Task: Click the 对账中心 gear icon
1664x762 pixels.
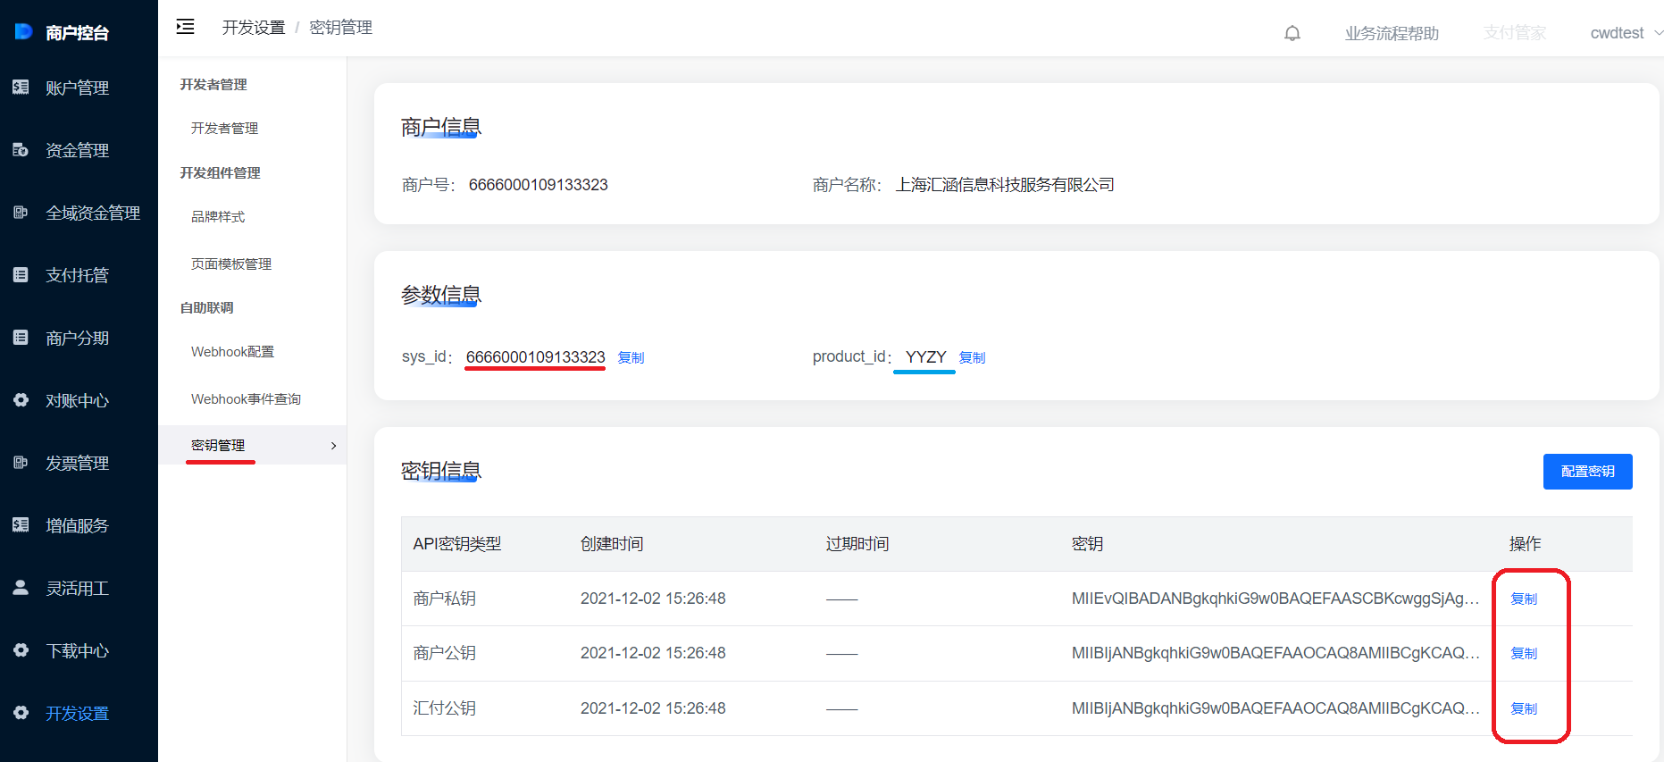Action: point(21,400)
